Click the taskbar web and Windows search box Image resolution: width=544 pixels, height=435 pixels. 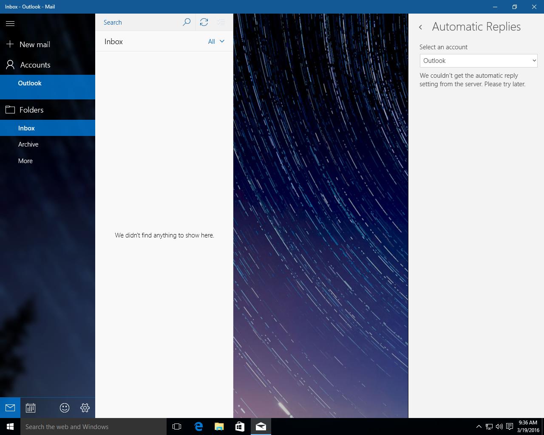(x=93, y=427)
